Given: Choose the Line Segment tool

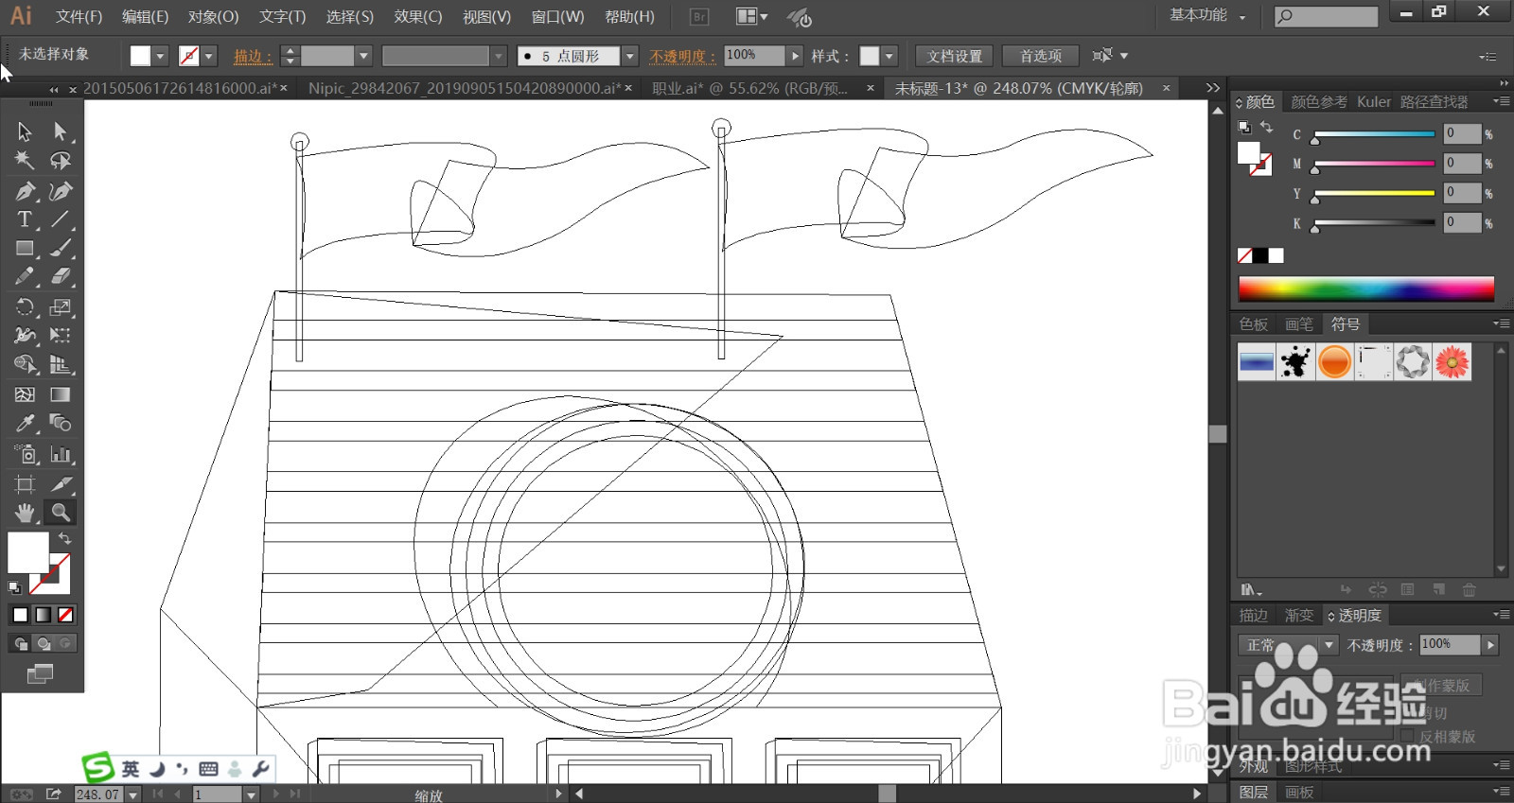Looking at the screenshot, I should (x=61, y=219).
